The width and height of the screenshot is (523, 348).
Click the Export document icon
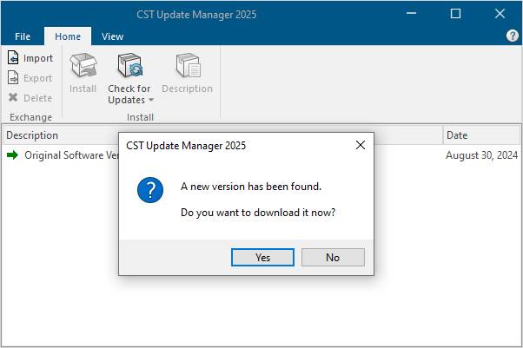13,77
